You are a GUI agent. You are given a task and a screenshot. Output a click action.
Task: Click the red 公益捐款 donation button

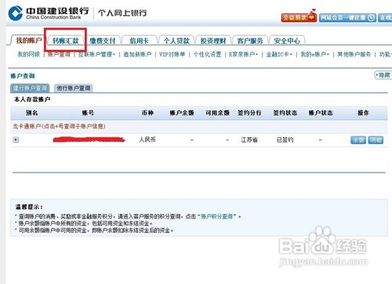(299, 17)
